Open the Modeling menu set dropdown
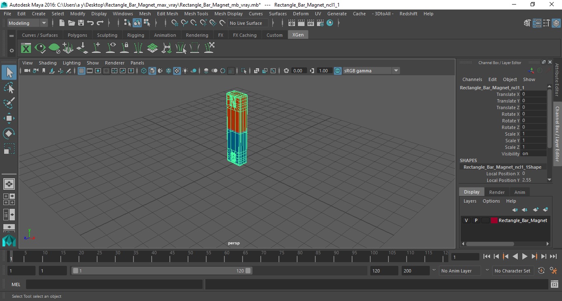Image resolution: width=562 pixels, height=301 pixels. pyautogui.click(x=28, y=23)
